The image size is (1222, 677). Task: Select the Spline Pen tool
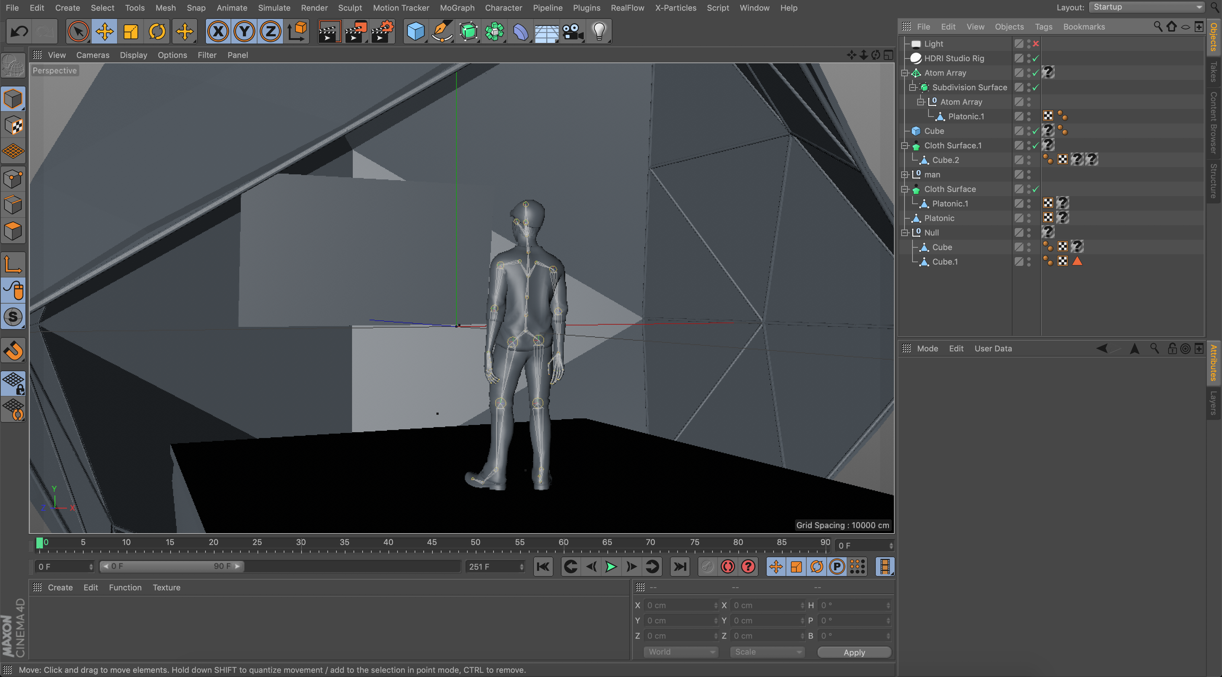click(442, 32)
